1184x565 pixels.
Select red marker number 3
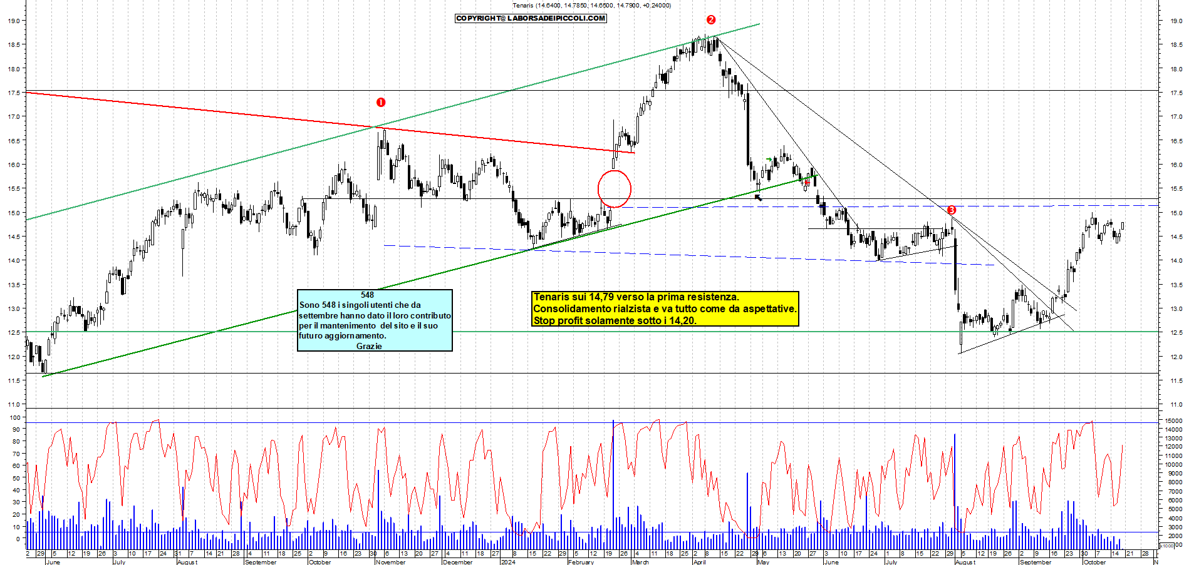[x=952, y=210]
